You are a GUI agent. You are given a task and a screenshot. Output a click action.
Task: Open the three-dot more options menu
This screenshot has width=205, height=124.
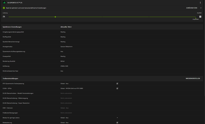coord(200,3)
